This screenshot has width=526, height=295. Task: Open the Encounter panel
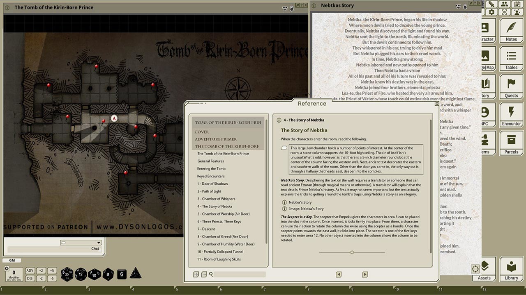pos(511,114)
